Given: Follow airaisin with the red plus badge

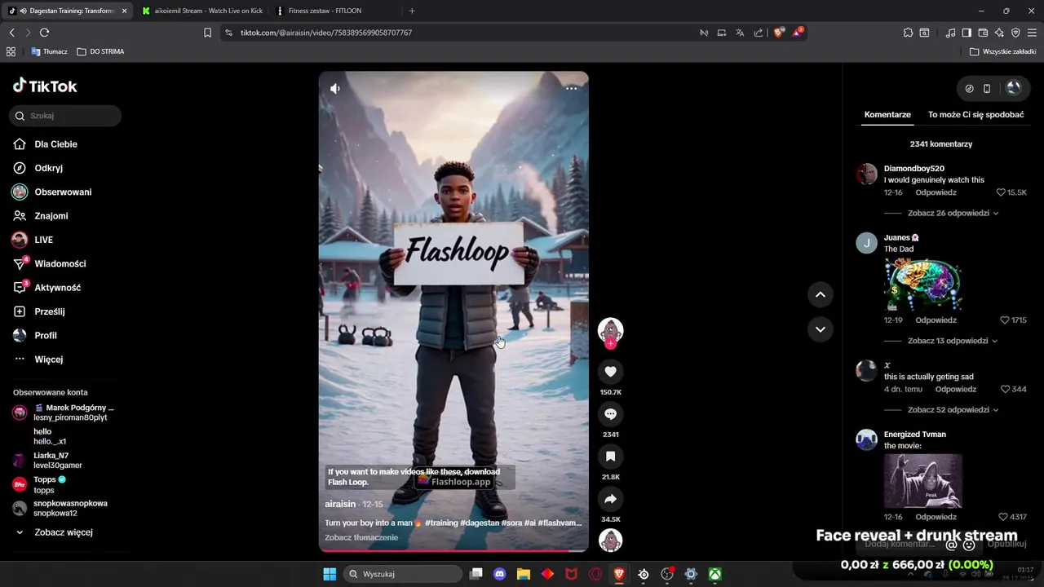Looking at the screenshot, I should 610,344.
